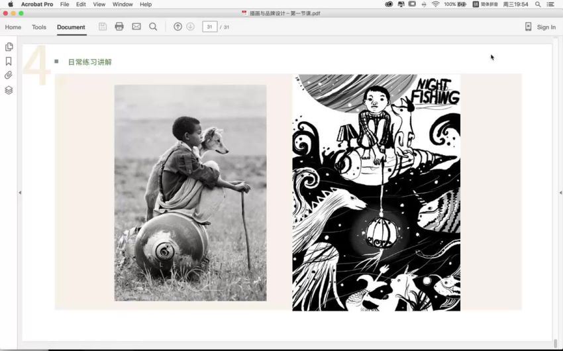Switch to the Tools tab

click(x=39, y=27)
